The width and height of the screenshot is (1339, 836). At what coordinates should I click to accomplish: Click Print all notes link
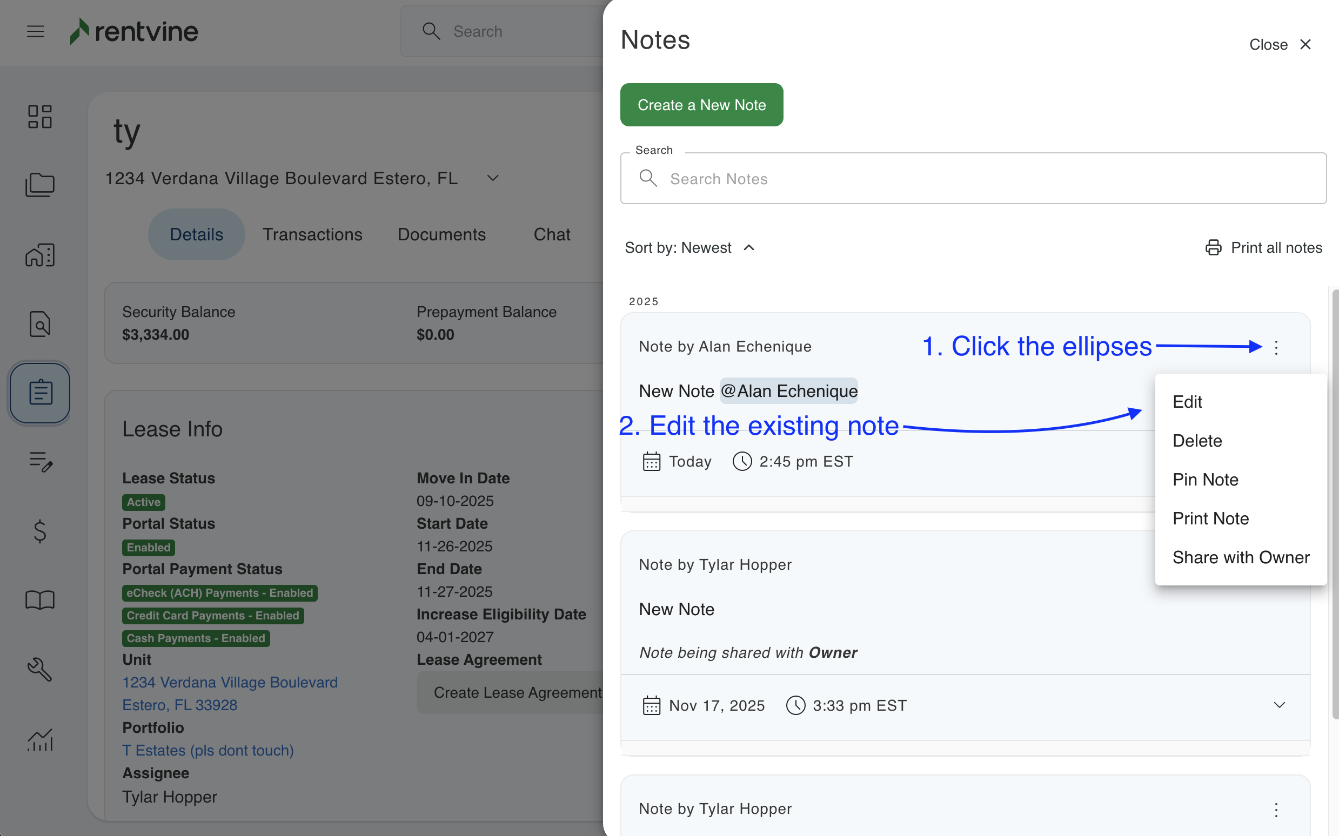tap(1264, 248)
